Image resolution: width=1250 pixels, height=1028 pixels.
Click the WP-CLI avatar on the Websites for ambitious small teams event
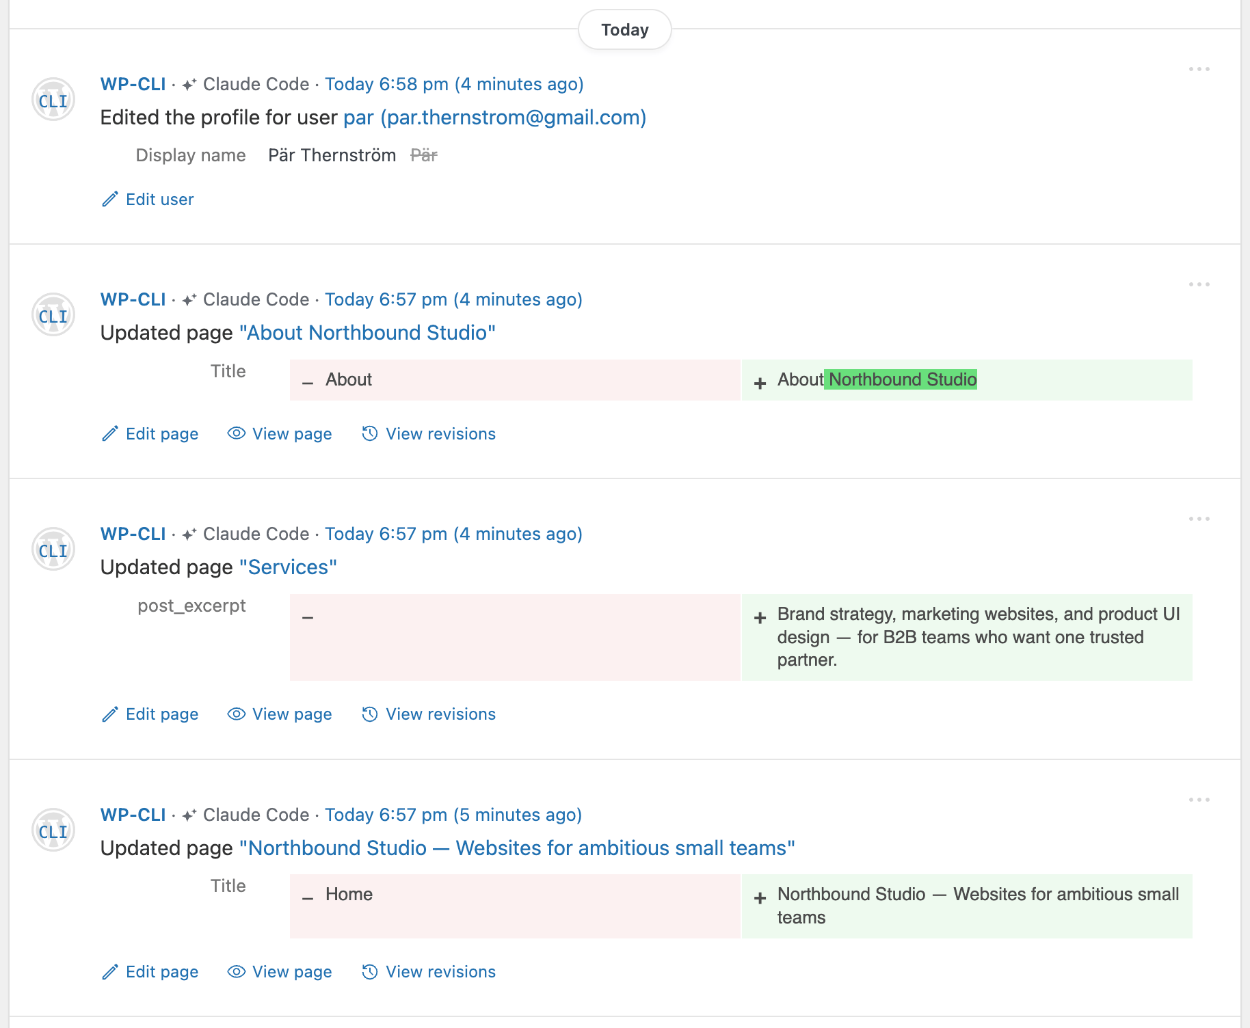tap(53, 830)
